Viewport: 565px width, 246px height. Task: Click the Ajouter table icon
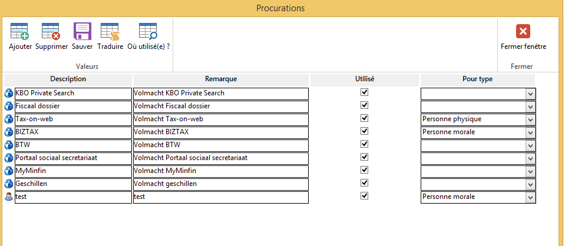tap(20, 31)
